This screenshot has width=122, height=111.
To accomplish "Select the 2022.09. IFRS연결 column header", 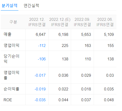I will tap(82, 22).
